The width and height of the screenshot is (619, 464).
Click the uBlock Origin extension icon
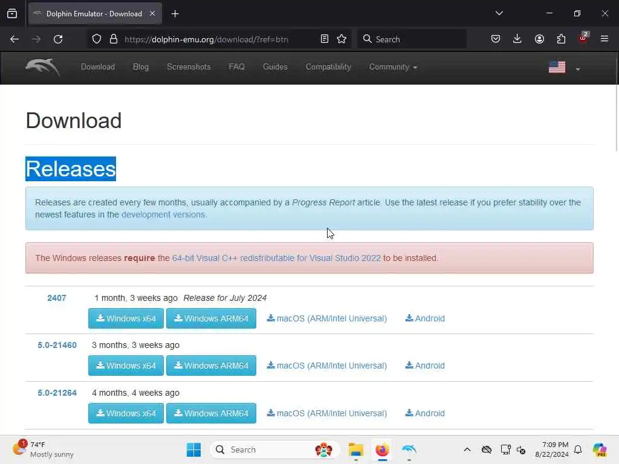pyautogui.click(x=583, y=38)
